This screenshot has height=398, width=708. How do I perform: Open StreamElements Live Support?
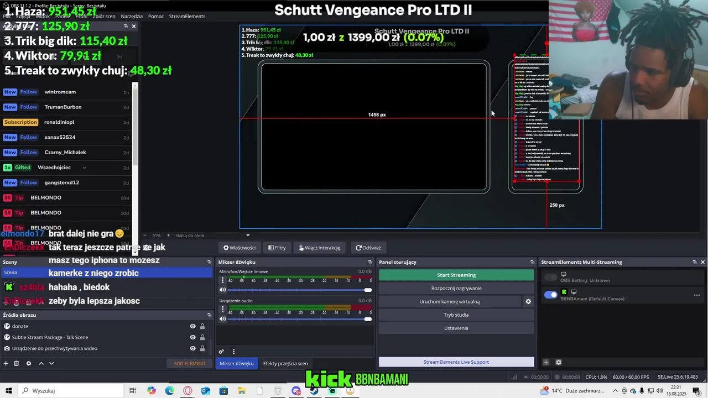coord(456,362)
